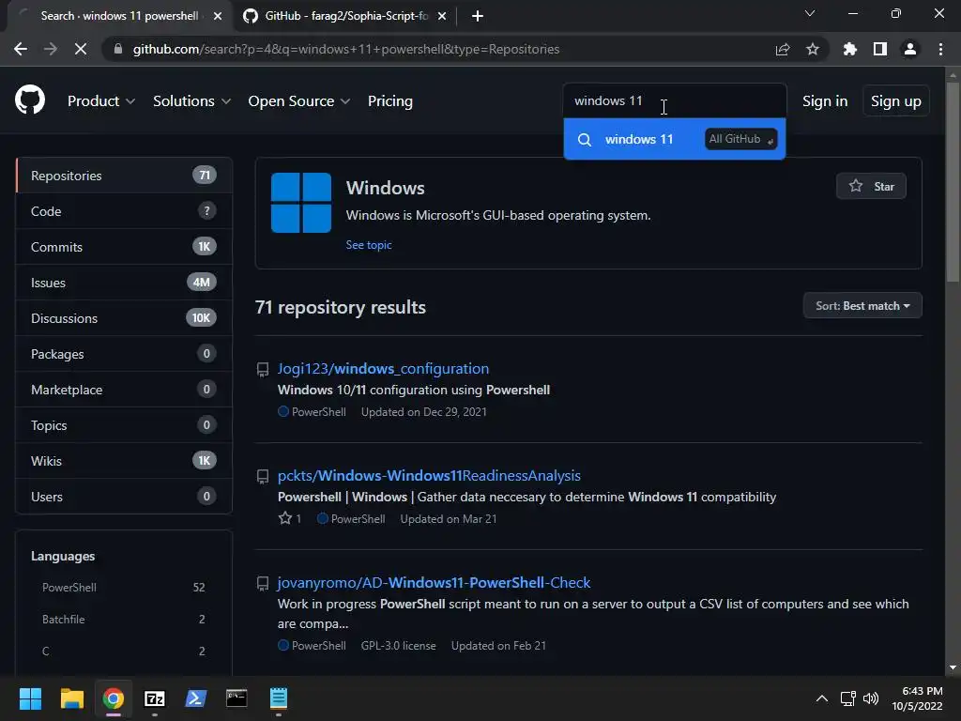Viewport: 961px width, 721px height.
Task: Select the Commits filter
Action: [x=124, y=247]
